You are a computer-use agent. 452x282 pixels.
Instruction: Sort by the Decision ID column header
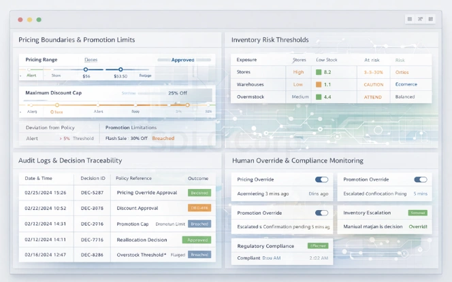pyautogui.click(x=93, y=179)
